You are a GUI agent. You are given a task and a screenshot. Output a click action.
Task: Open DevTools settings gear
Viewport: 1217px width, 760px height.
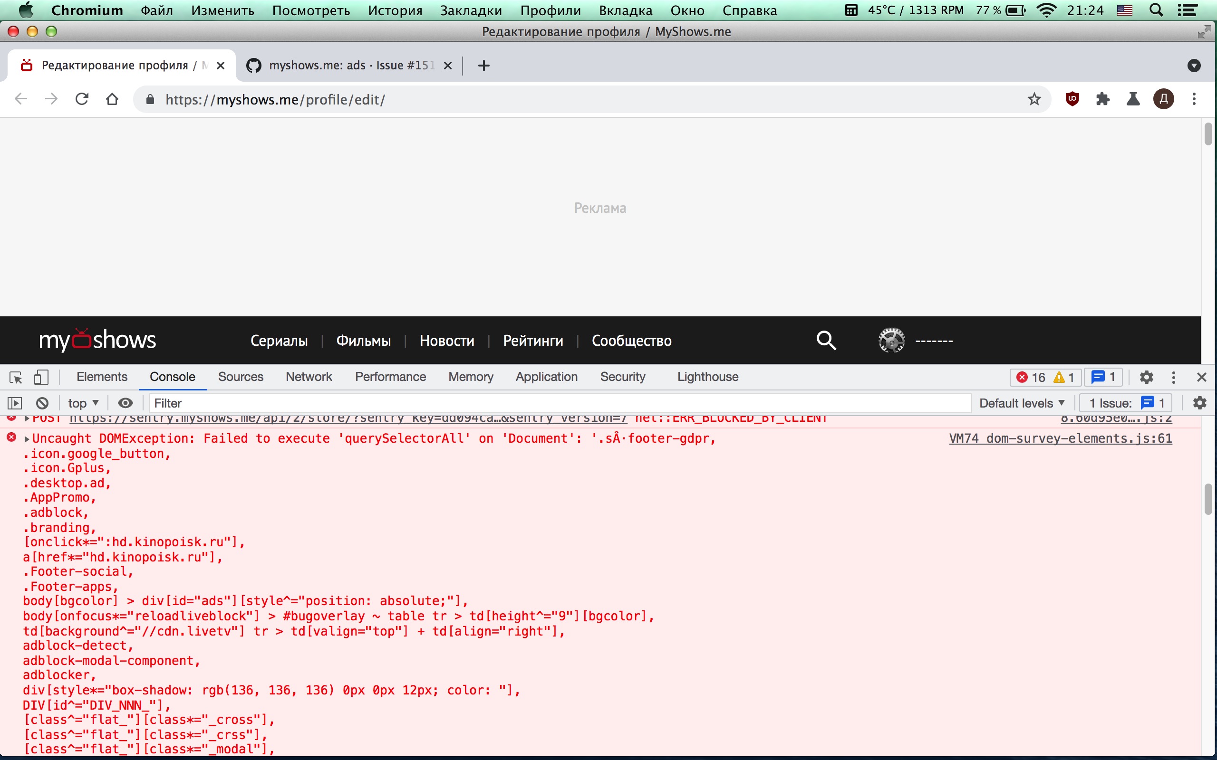coord(1147,377)
